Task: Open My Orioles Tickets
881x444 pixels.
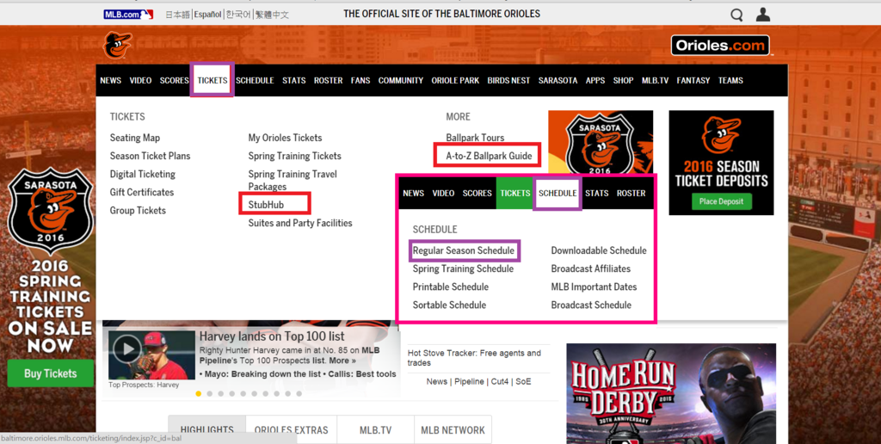Action: [285, 138]
